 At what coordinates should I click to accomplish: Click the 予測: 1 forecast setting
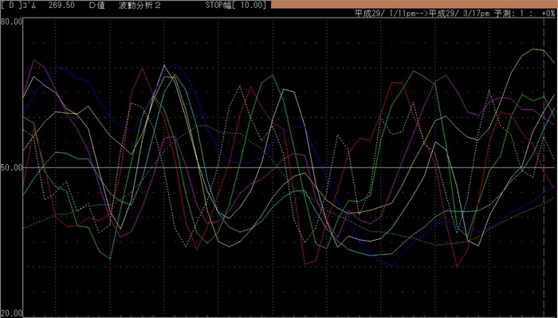point(510,14)
